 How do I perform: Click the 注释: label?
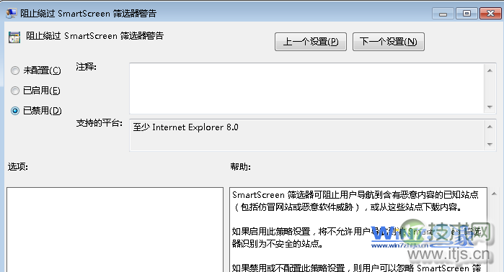click(x=86, y=67)
